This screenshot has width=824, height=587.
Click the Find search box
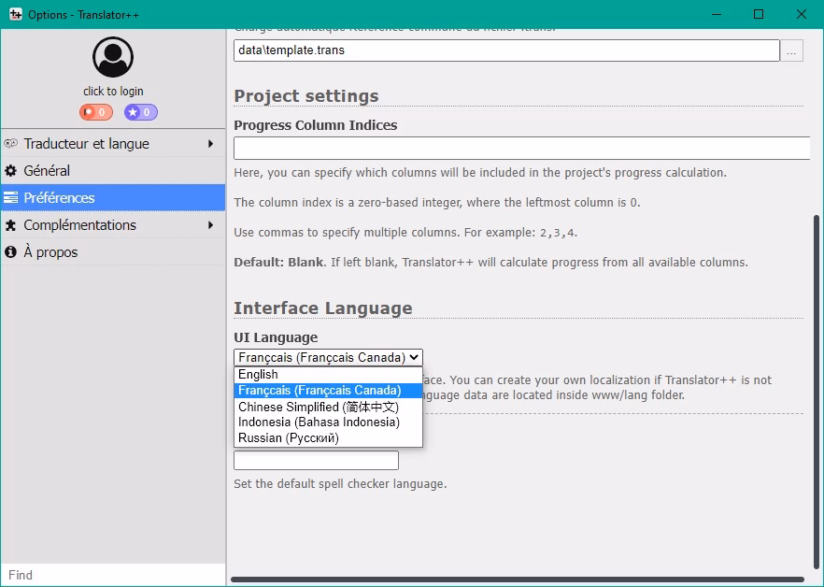point(113,575)
